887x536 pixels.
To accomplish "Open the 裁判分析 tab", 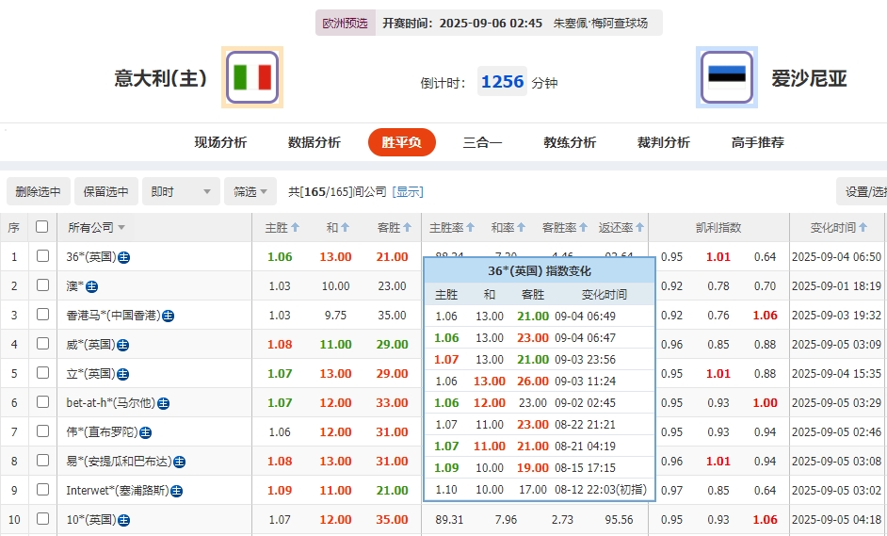I will (663, 142).
